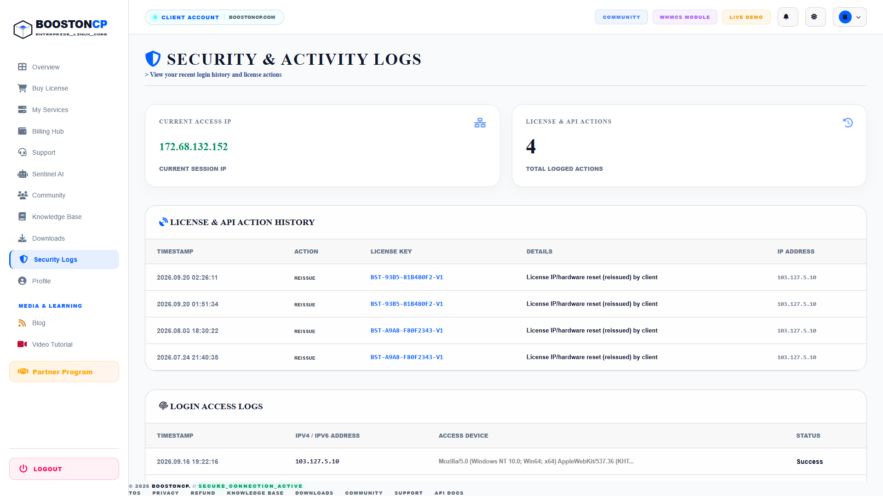The image size is (883, 496).
Task: Click the Overview grid icon
Action: (x=22, y=67)
